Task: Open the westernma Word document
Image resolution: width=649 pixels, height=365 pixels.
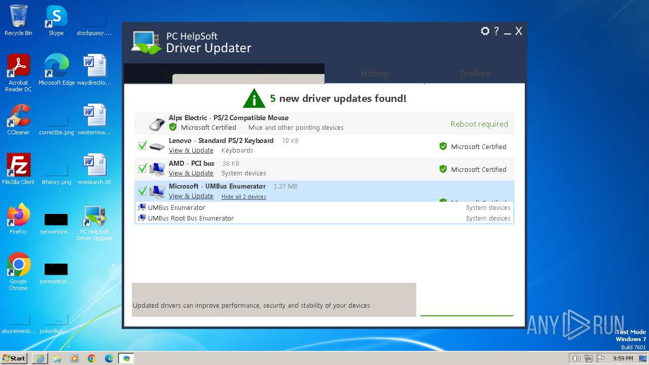Action: [x=94, y=119]
